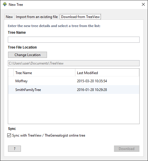Toggle Sync with TreeView online tree checkbox

(x=9, y=135)
